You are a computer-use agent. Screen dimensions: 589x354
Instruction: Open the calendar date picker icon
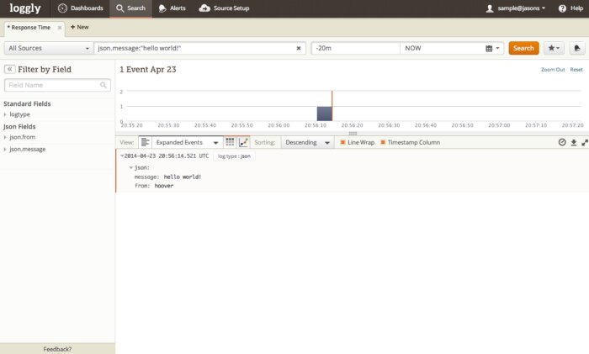(490, 49)
